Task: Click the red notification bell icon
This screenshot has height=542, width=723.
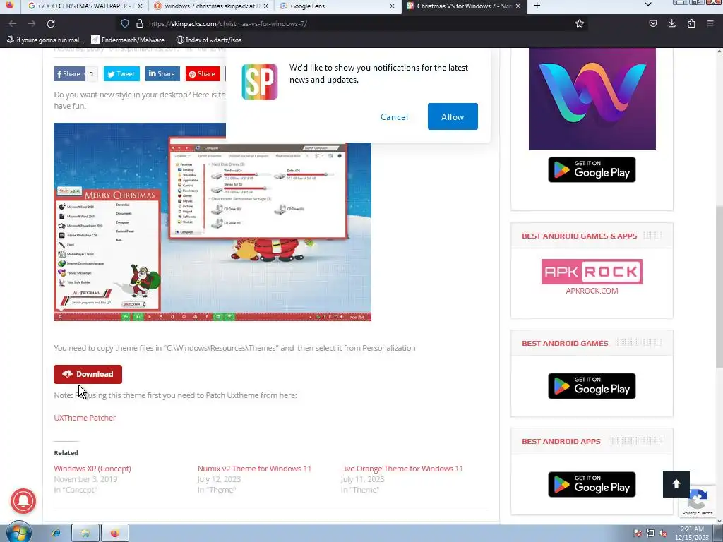Action: tap(23, 501)
